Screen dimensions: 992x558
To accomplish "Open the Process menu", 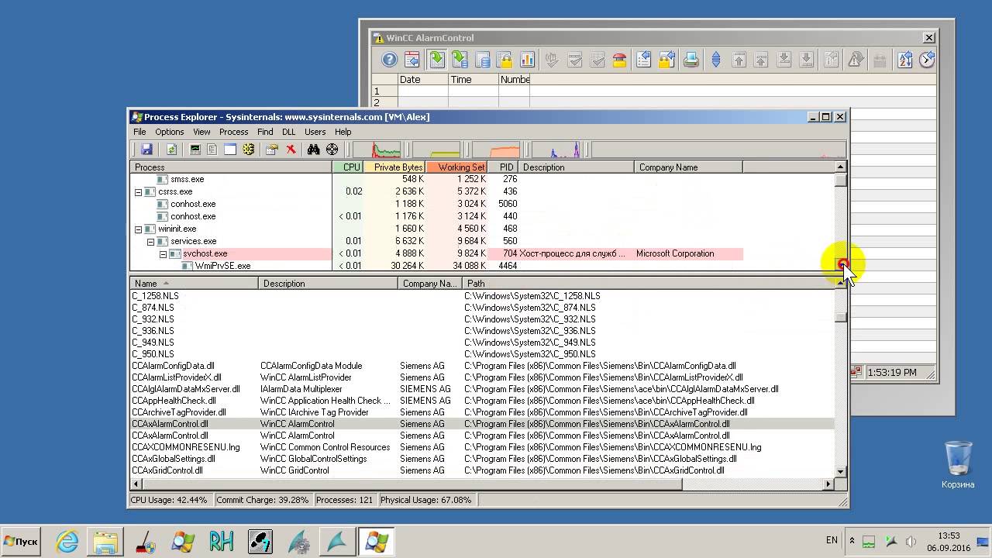I will (x=233, y=132).
